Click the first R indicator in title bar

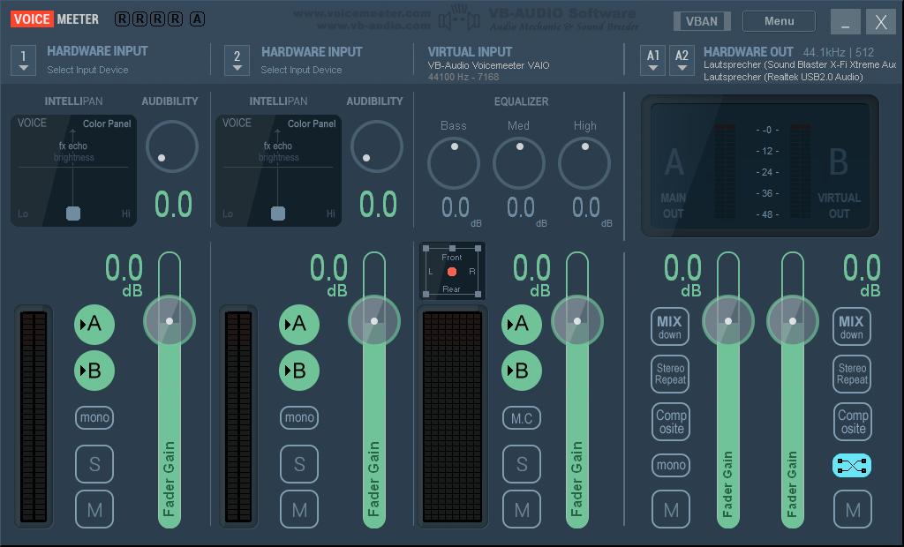point(122,19)
